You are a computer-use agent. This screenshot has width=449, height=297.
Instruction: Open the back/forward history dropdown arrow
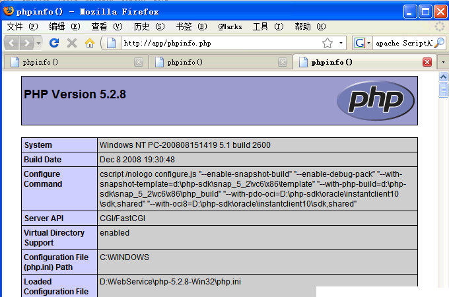(x=38, y=43)
